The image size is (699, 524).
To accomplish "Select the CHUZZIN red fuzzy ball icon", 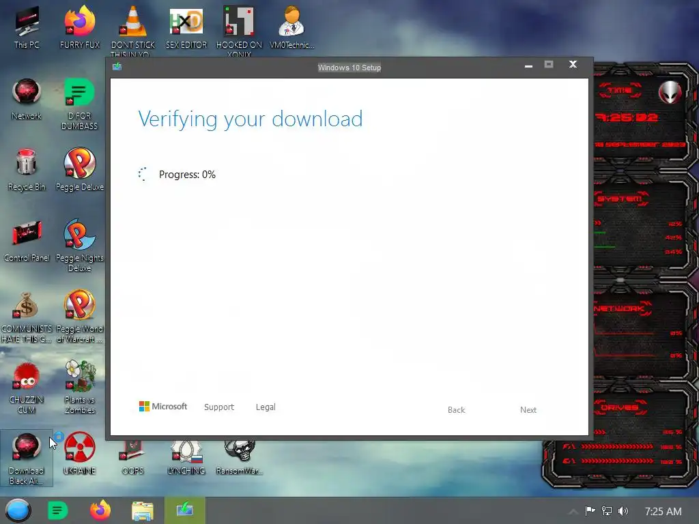I will [x=27, y=388].
